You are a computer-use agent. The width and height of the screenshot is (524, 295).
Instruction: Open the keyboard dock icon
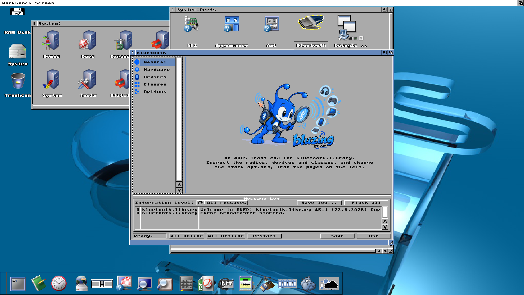[287, 284]
